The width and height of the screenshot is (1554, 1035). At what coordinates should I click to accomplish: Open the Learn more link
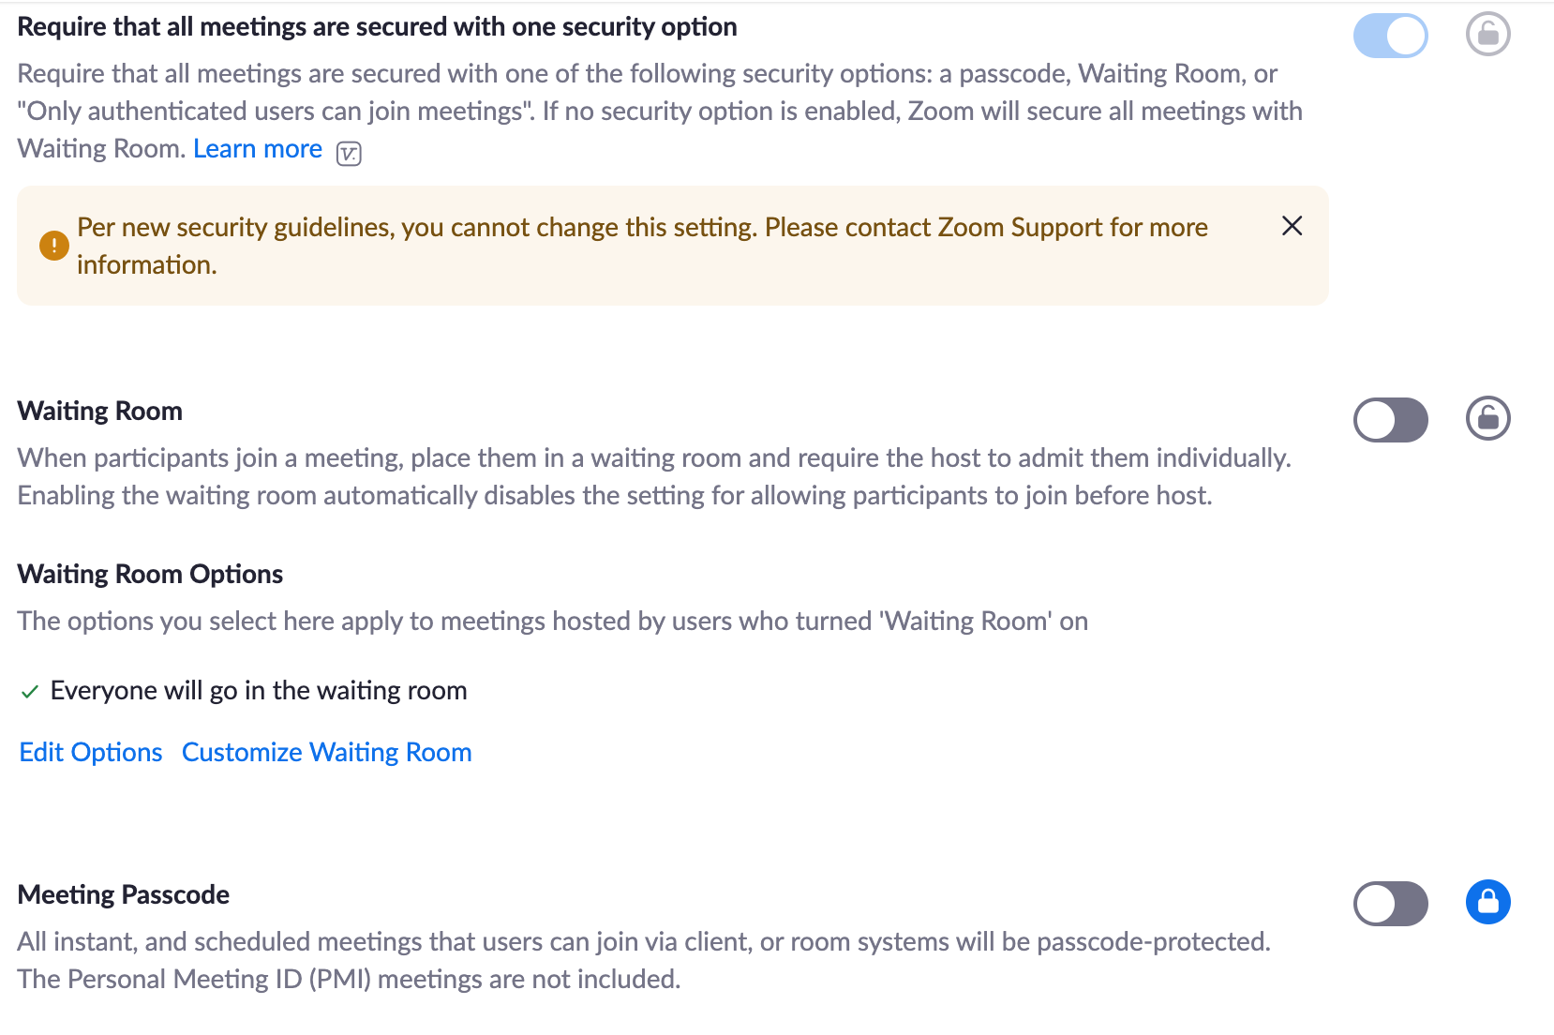pos(258,149)
